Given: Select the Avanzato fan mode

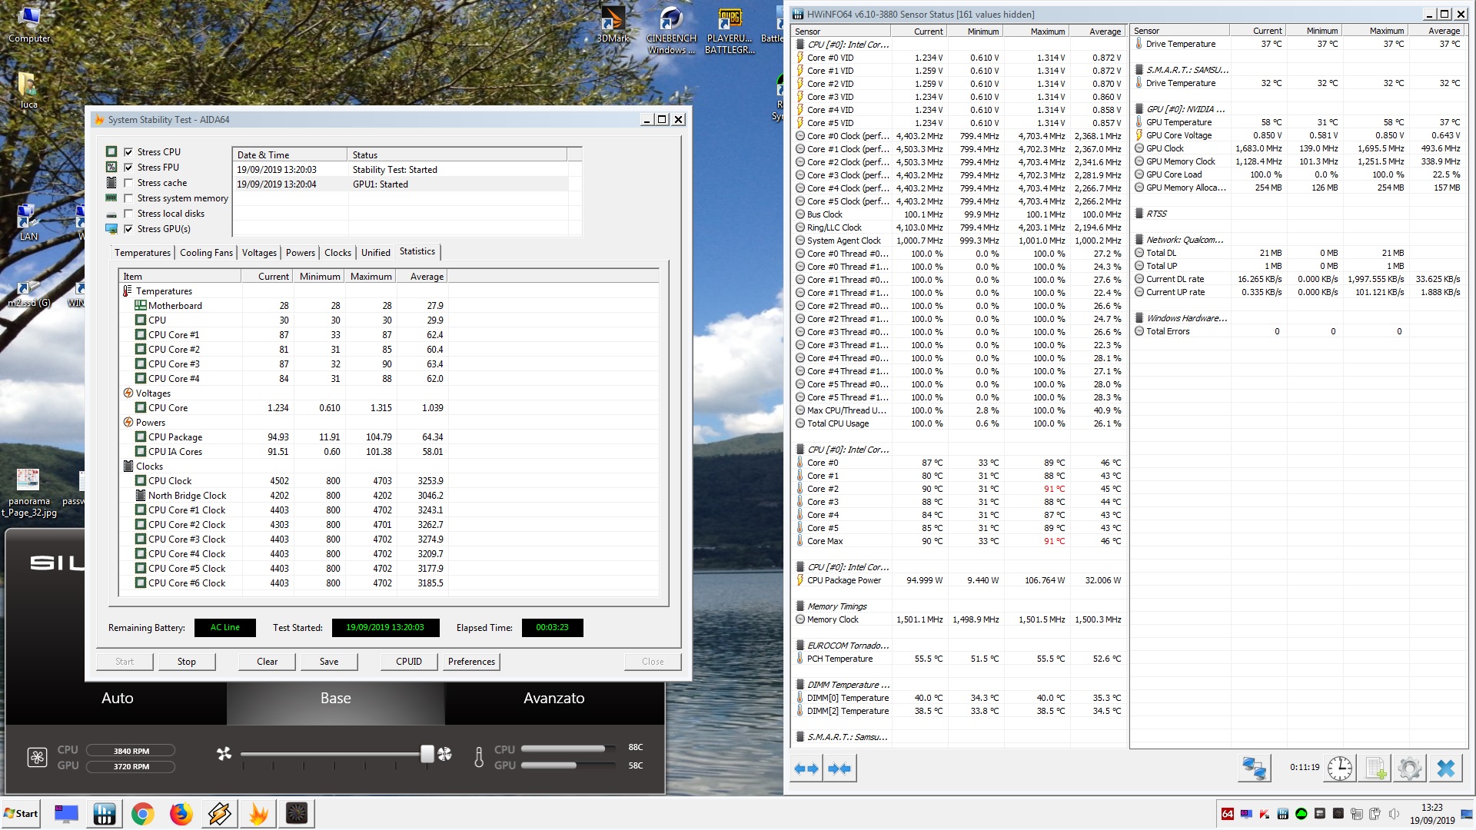Looking at the screenshot, I should [554, 699].
